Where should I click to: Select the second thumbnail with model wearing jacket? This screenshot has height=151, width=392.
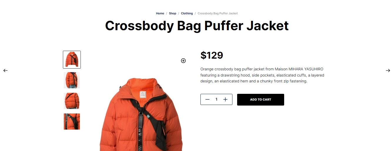click(x=72, y=80)
